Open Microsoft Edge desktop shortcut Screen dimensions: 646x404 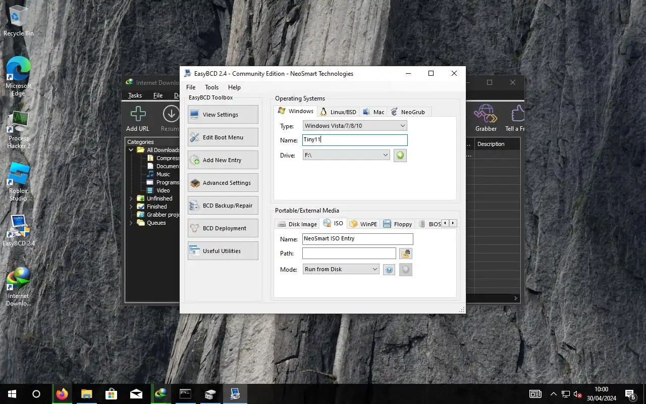pos(19,77)
